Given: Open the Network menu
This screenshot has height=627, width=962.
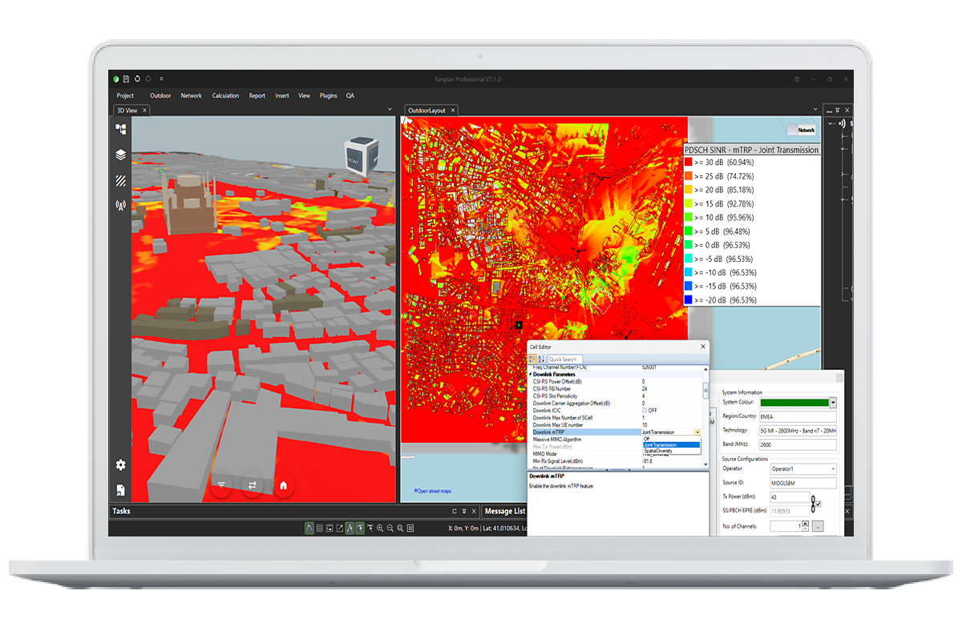Looking at the screenshot, I should coord(192,95).
